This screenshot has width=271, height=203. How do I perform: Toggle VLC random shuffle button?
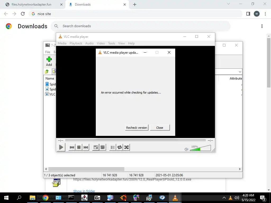126,147
